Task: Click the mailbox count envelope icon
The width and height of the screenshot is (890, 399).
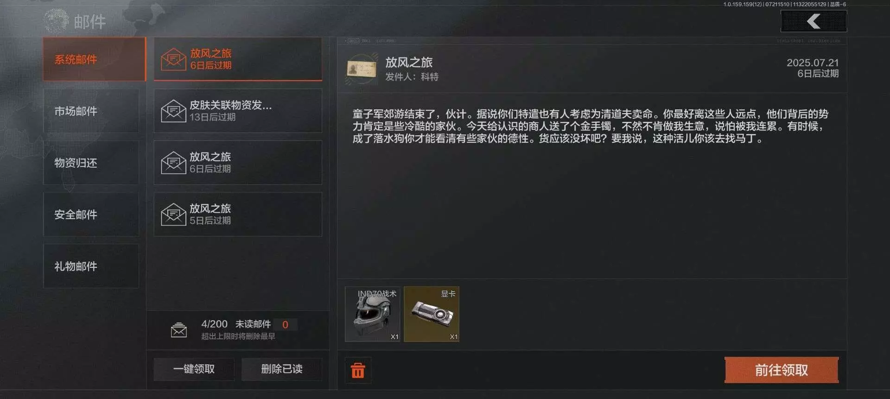Action: point(179,330)
